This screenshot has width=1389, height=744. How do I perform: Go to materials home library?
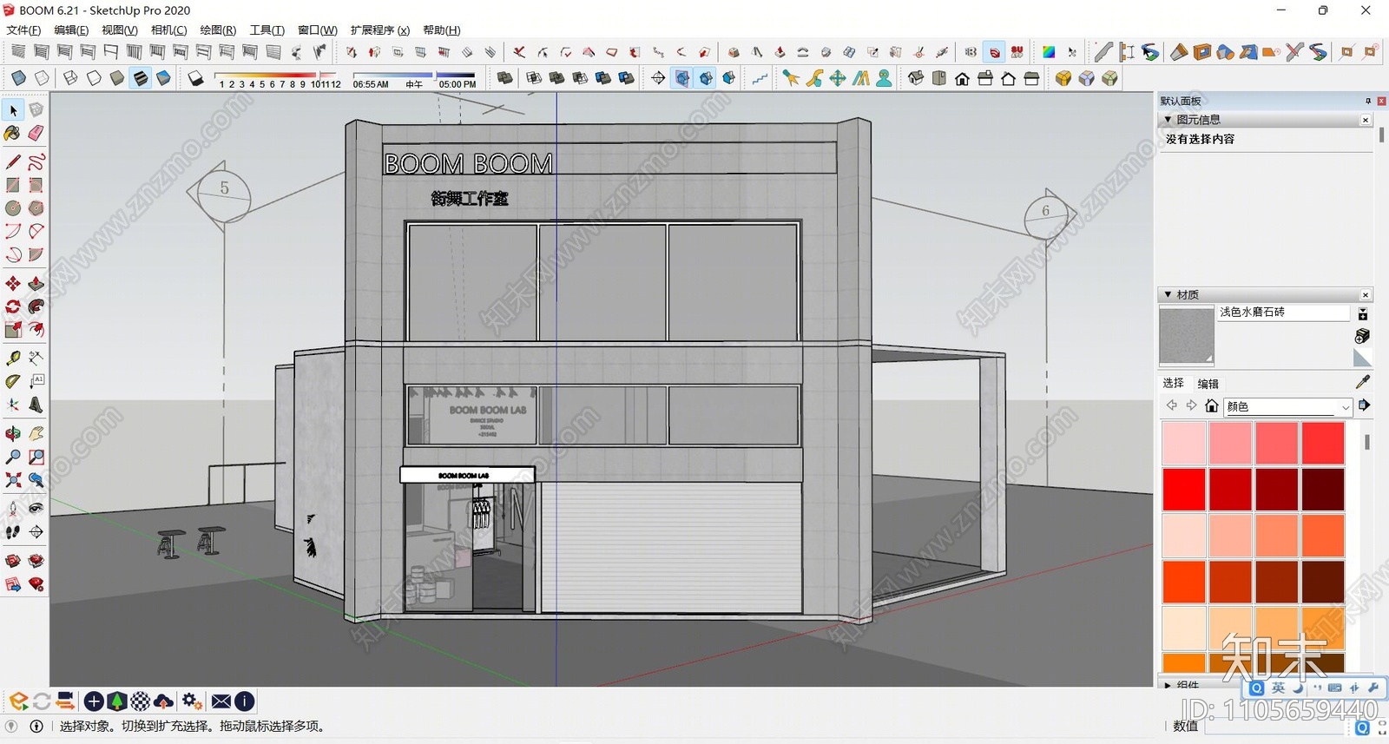(1212, 405)
